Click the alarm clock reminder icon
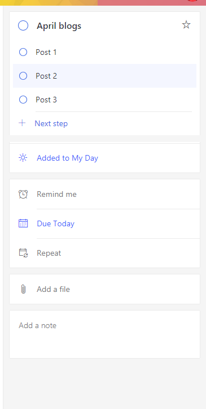This screenshot has width=206, height=409. 23,194
